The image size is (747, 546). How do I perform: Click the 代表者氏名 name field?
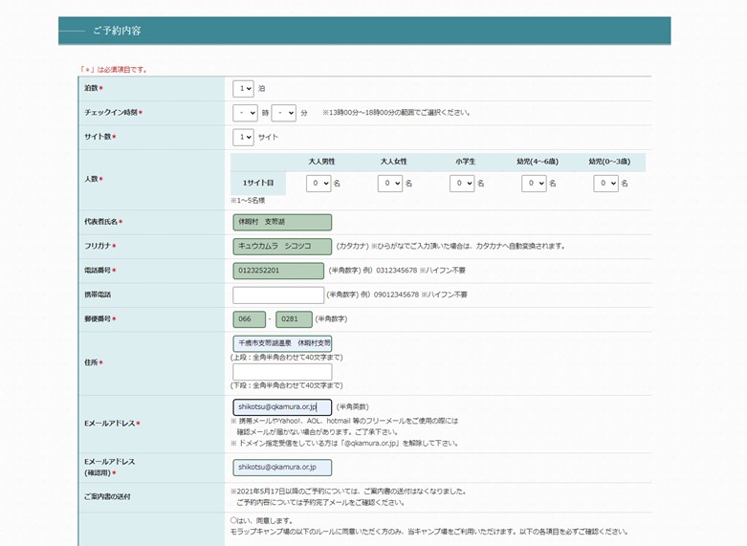pyautogui.click(x=282, y=222)
